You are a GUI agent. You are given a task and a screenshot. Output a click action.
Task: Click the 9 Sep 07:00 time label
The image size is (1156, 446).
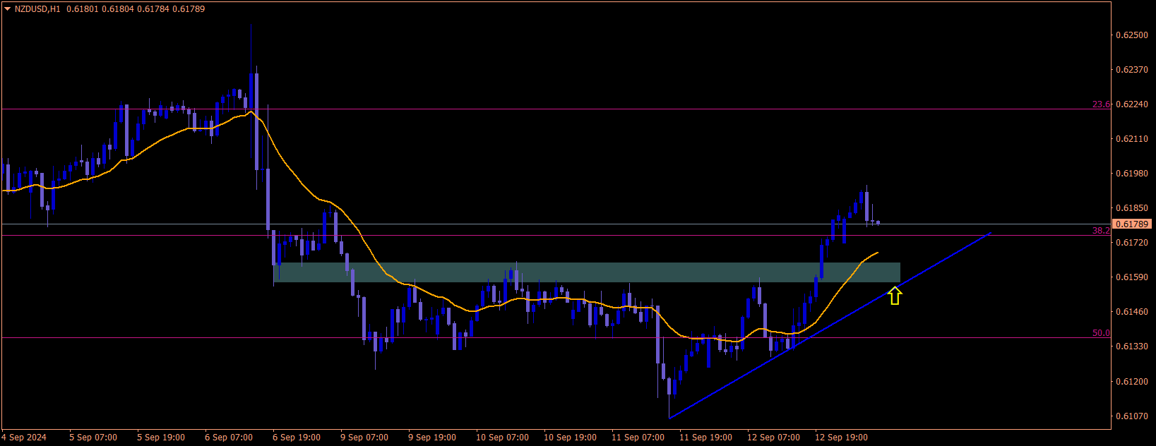click(364, 438)
